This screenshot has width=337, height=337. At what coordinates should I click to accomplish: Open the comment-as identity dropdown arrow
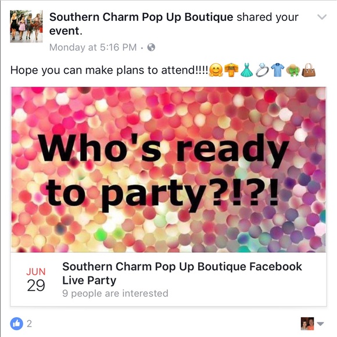tap(320, 324)
